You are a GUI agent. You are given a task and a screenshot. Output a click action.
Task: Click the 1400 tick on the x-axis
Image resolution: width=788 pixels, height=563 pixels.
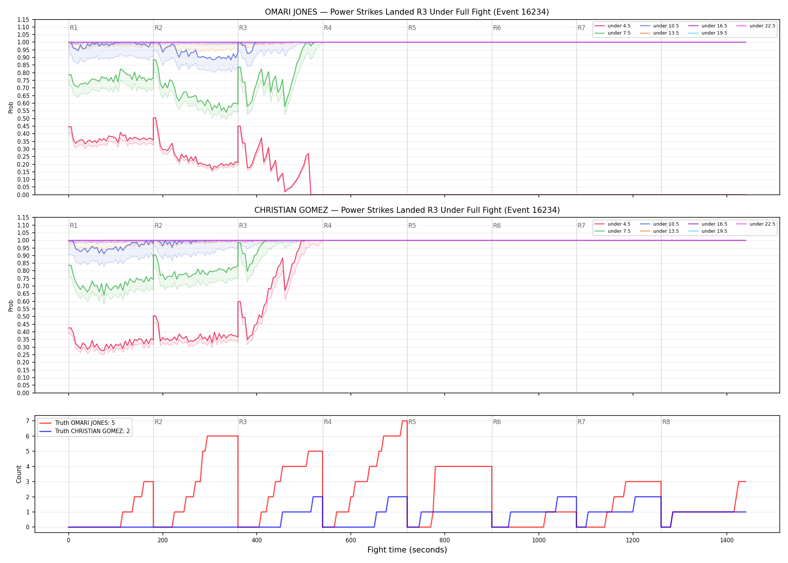tap(727, 540)
